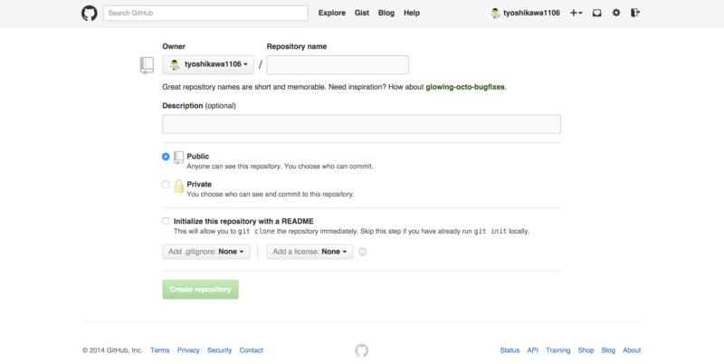Click the sign out icon

[635, 13]
